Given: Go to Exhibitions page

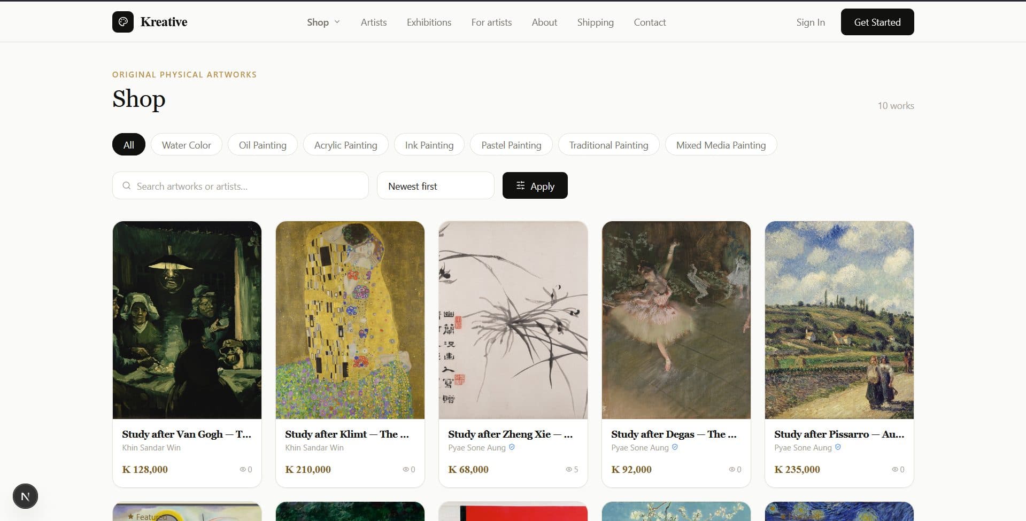Looking at the screenshot, I should (429, 22).
